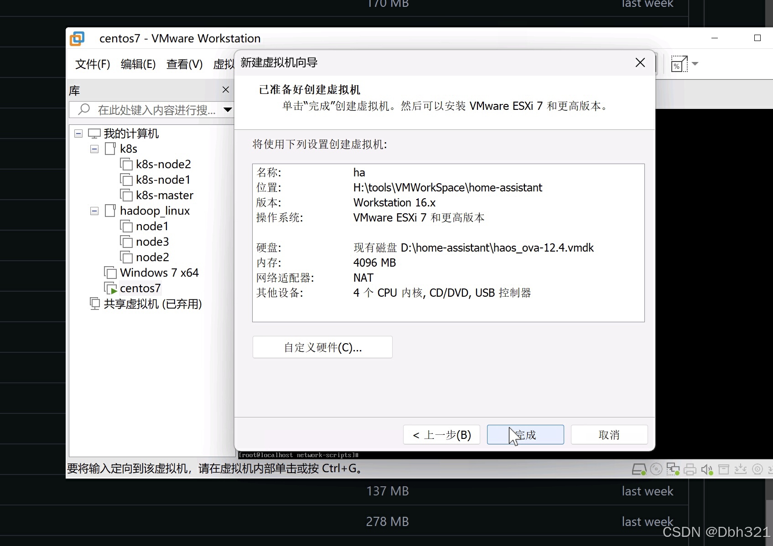Collapse the hadoop_linux folder node
Screen dimensions: 773x546
(x=94, y=211)
